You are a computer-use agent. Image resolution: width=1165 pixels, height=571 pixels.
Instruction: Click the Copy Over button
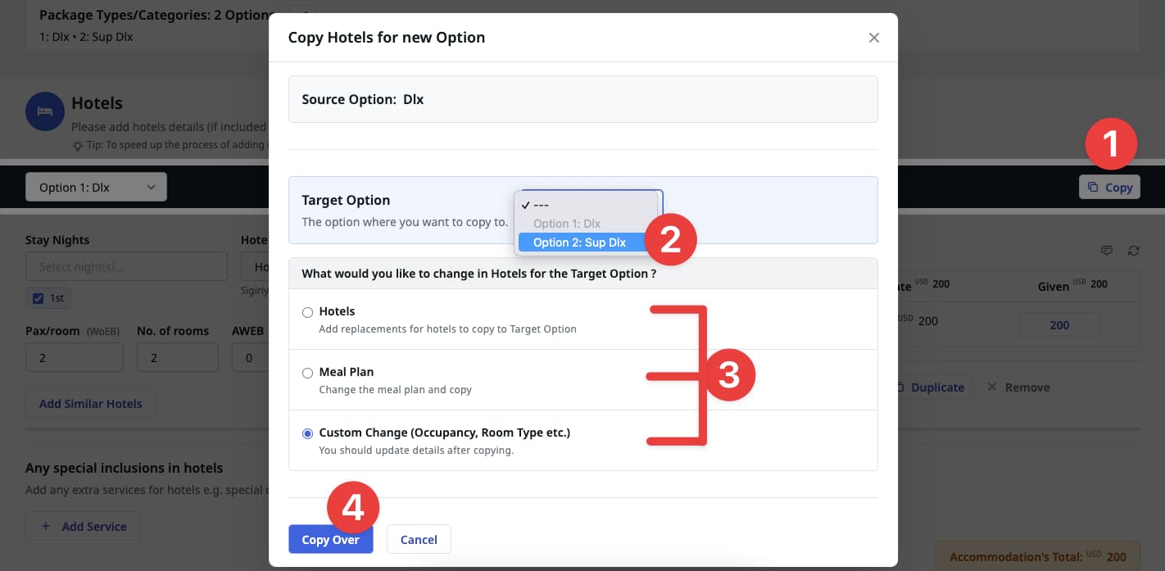[330, 539]
